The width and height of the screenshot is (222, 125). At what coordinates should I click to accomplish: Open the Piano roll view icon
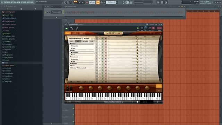click(162, 2)
